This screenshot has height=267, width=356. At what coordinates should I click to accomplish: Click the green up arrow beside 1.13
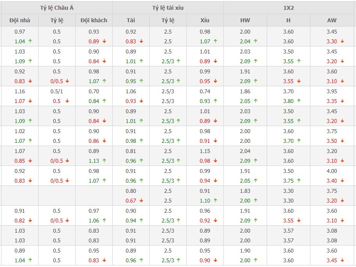pos(104,161)
